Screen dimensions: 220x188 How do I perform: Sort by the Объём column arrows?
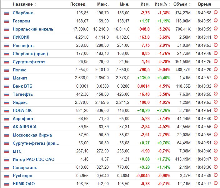point(190,4)
